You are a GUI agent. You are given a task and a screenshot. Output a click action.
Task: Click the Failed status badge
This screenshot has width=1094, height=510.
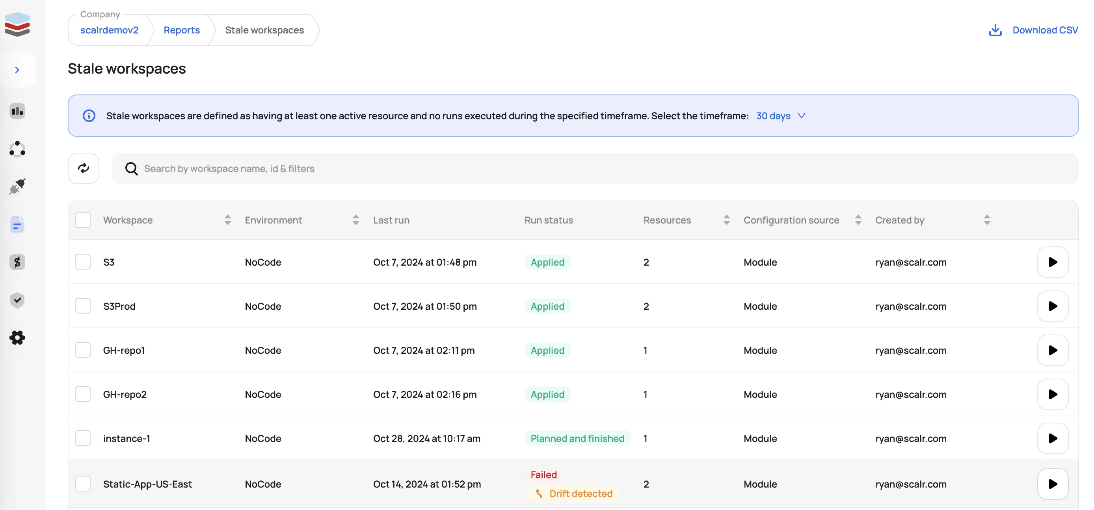click(x=543, y=475)
